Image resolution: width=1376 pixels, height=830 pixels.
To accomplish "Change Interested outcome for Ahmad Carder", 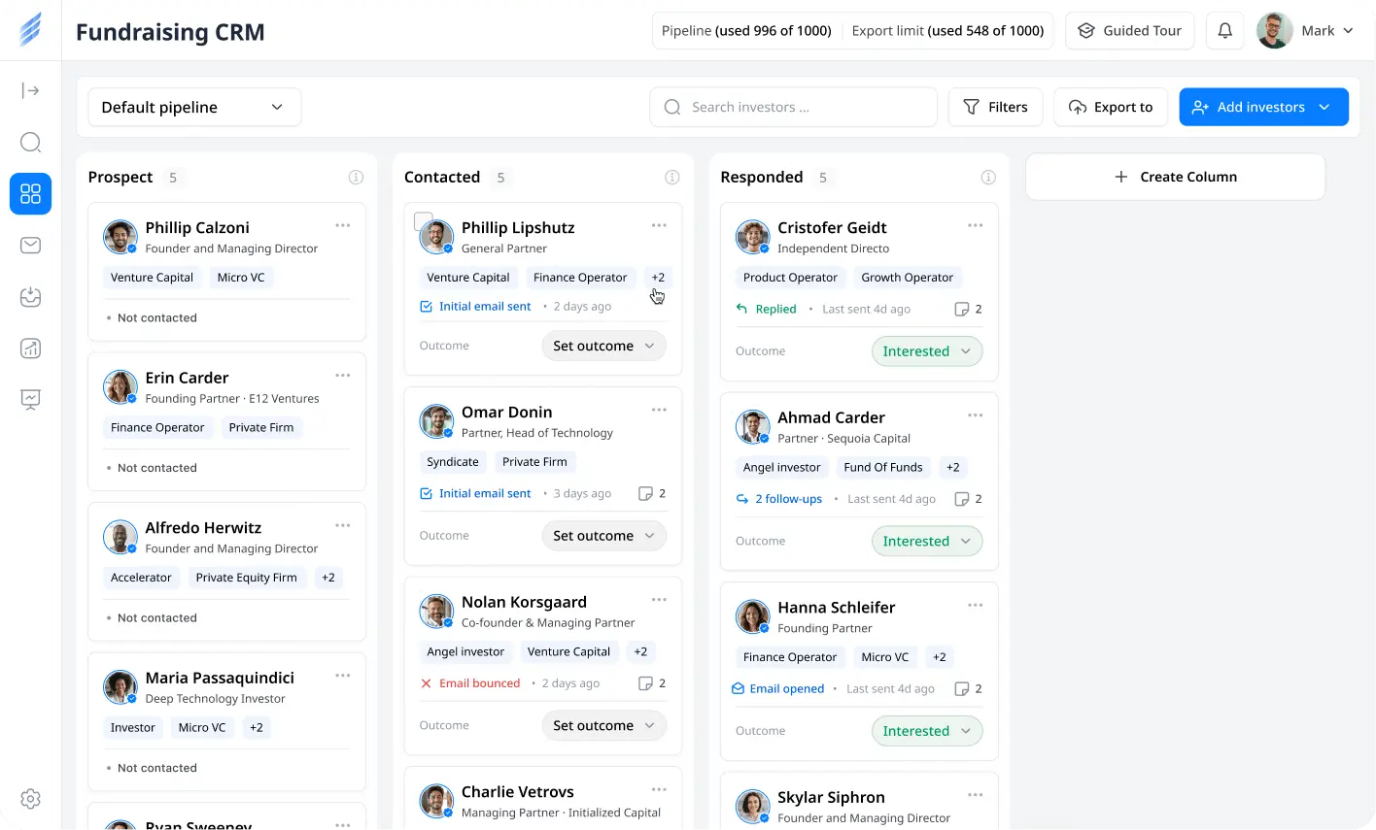I will tap(927, 542).
